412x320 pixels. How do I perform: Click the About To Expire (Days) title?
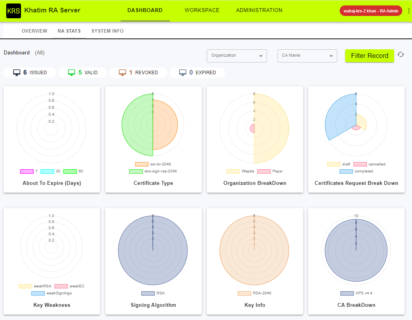tap(52, 183)
